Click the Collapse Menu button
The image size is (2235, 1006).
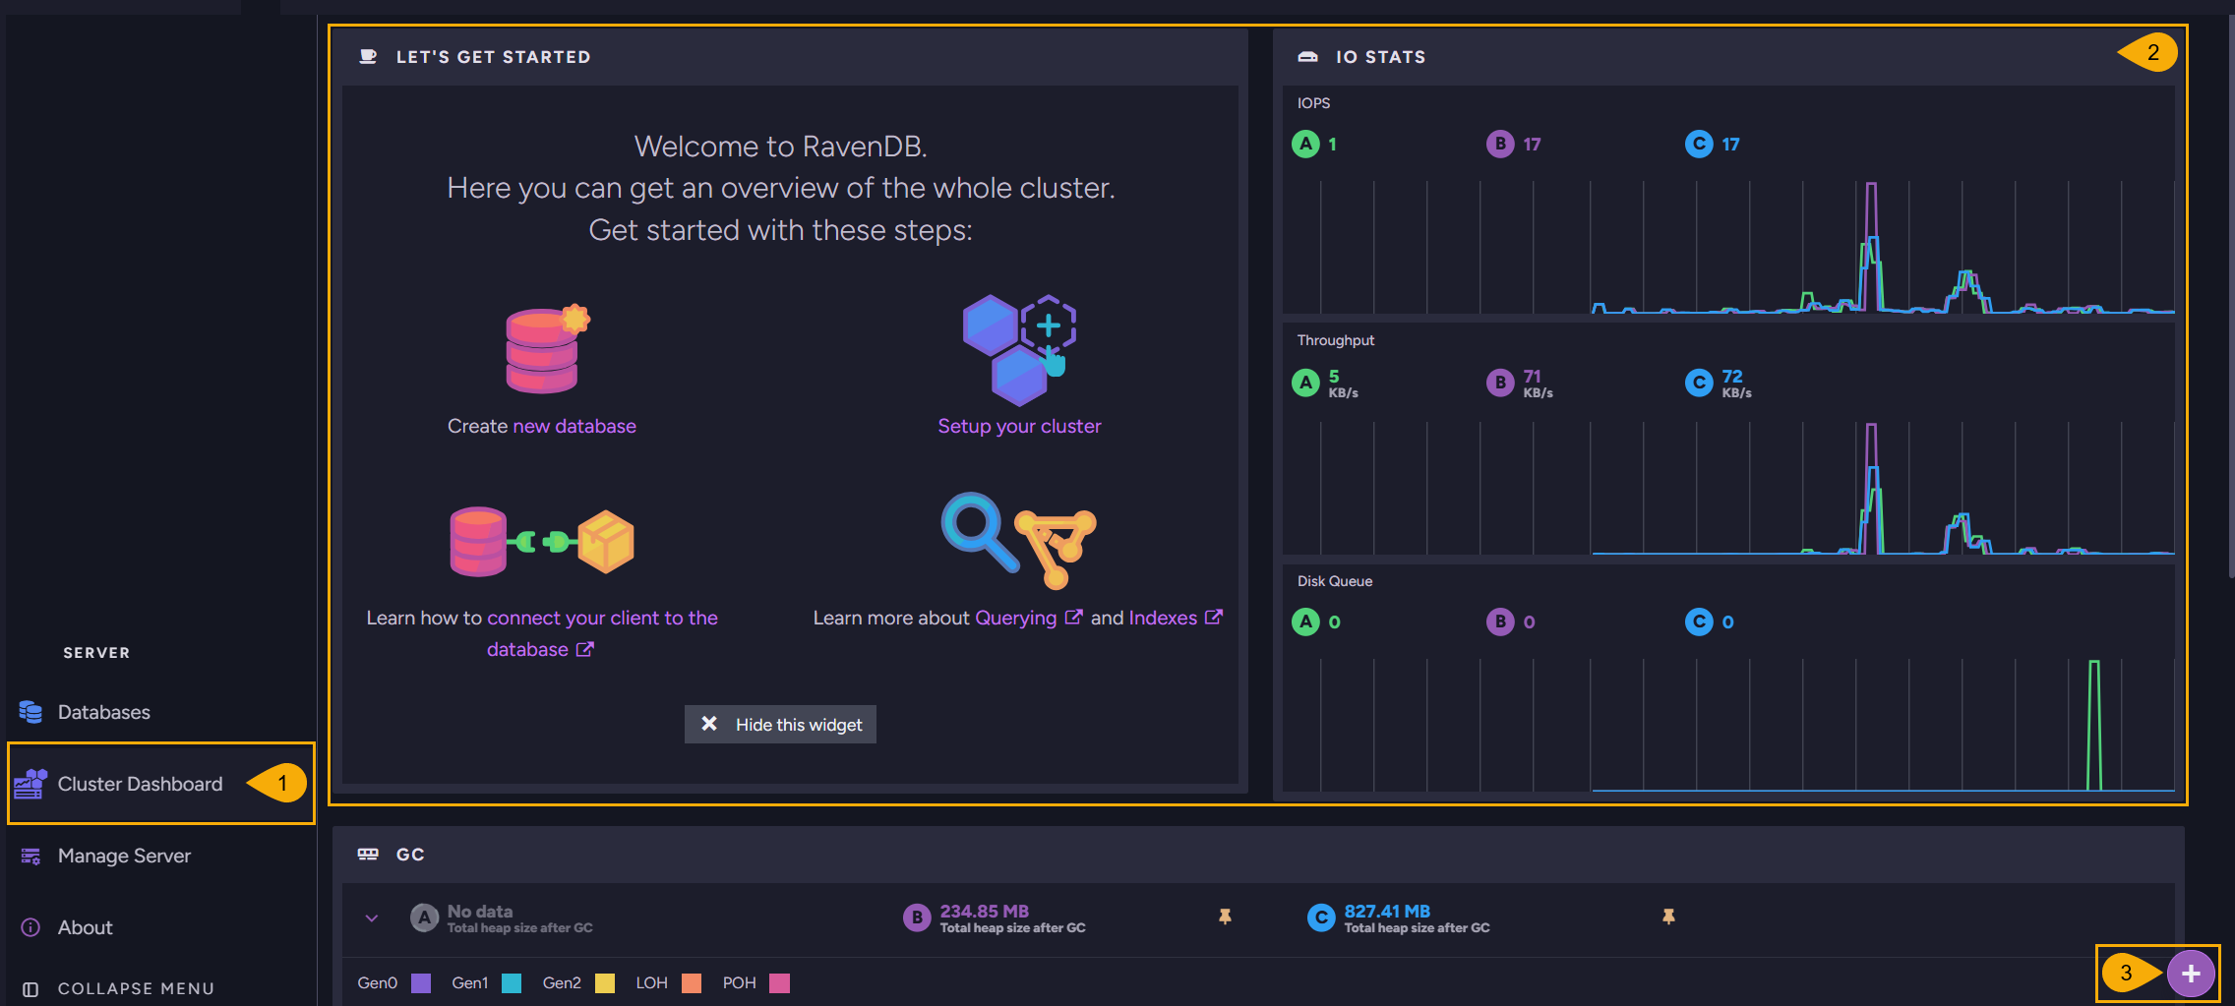(x=118, y=988)
